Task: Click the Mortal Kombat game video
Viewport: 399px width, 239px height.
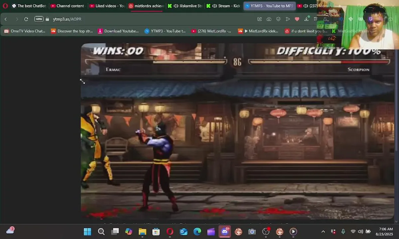Action: coord(237,131)
